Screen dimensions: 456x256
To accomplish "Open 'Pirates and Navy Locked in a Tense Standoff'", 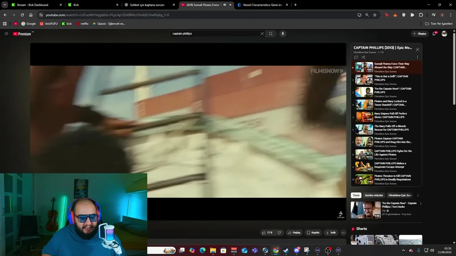I will pos(387,105).
